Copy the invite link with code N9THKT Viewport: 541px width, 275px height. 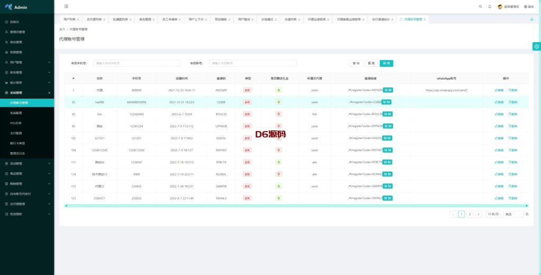click(x=387, y=150)
